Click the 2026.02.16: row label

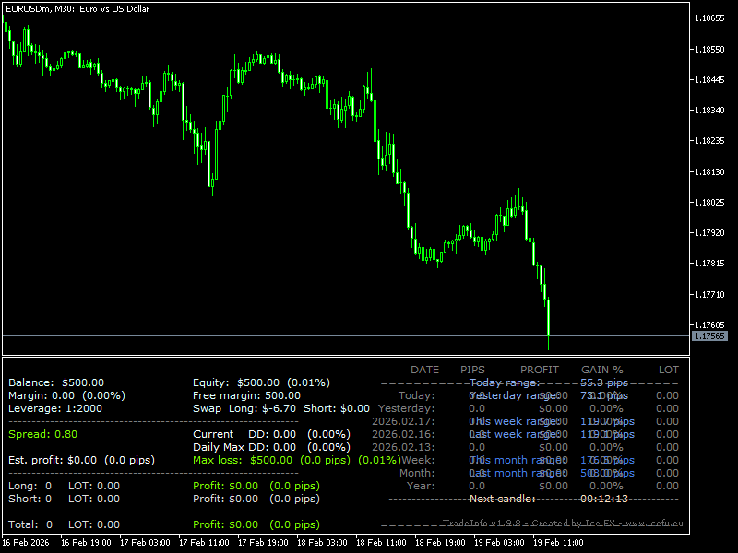coord(403,434)
